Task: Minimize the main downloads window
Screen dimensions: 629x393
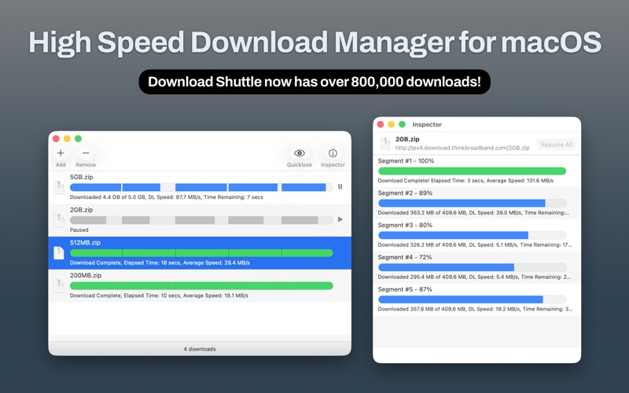Action: tap(67, 139)
